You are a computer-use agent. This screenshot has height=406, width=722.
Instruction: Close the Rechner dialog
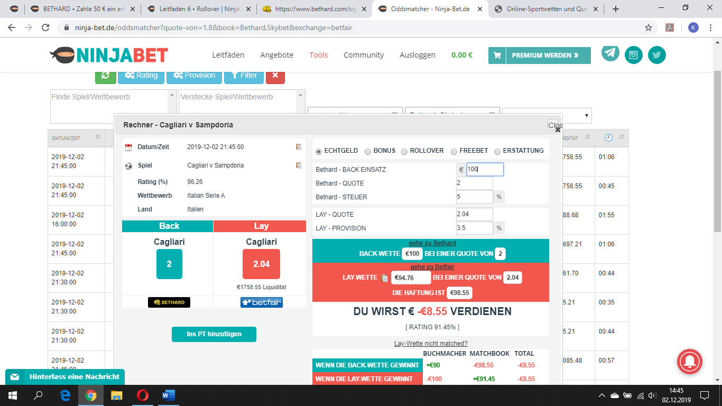point(554,126)
